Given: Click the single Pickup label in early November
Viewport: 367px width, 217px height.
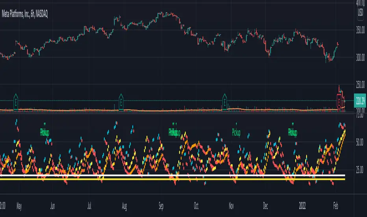Looking at the screenshot, I should (236, 133).
